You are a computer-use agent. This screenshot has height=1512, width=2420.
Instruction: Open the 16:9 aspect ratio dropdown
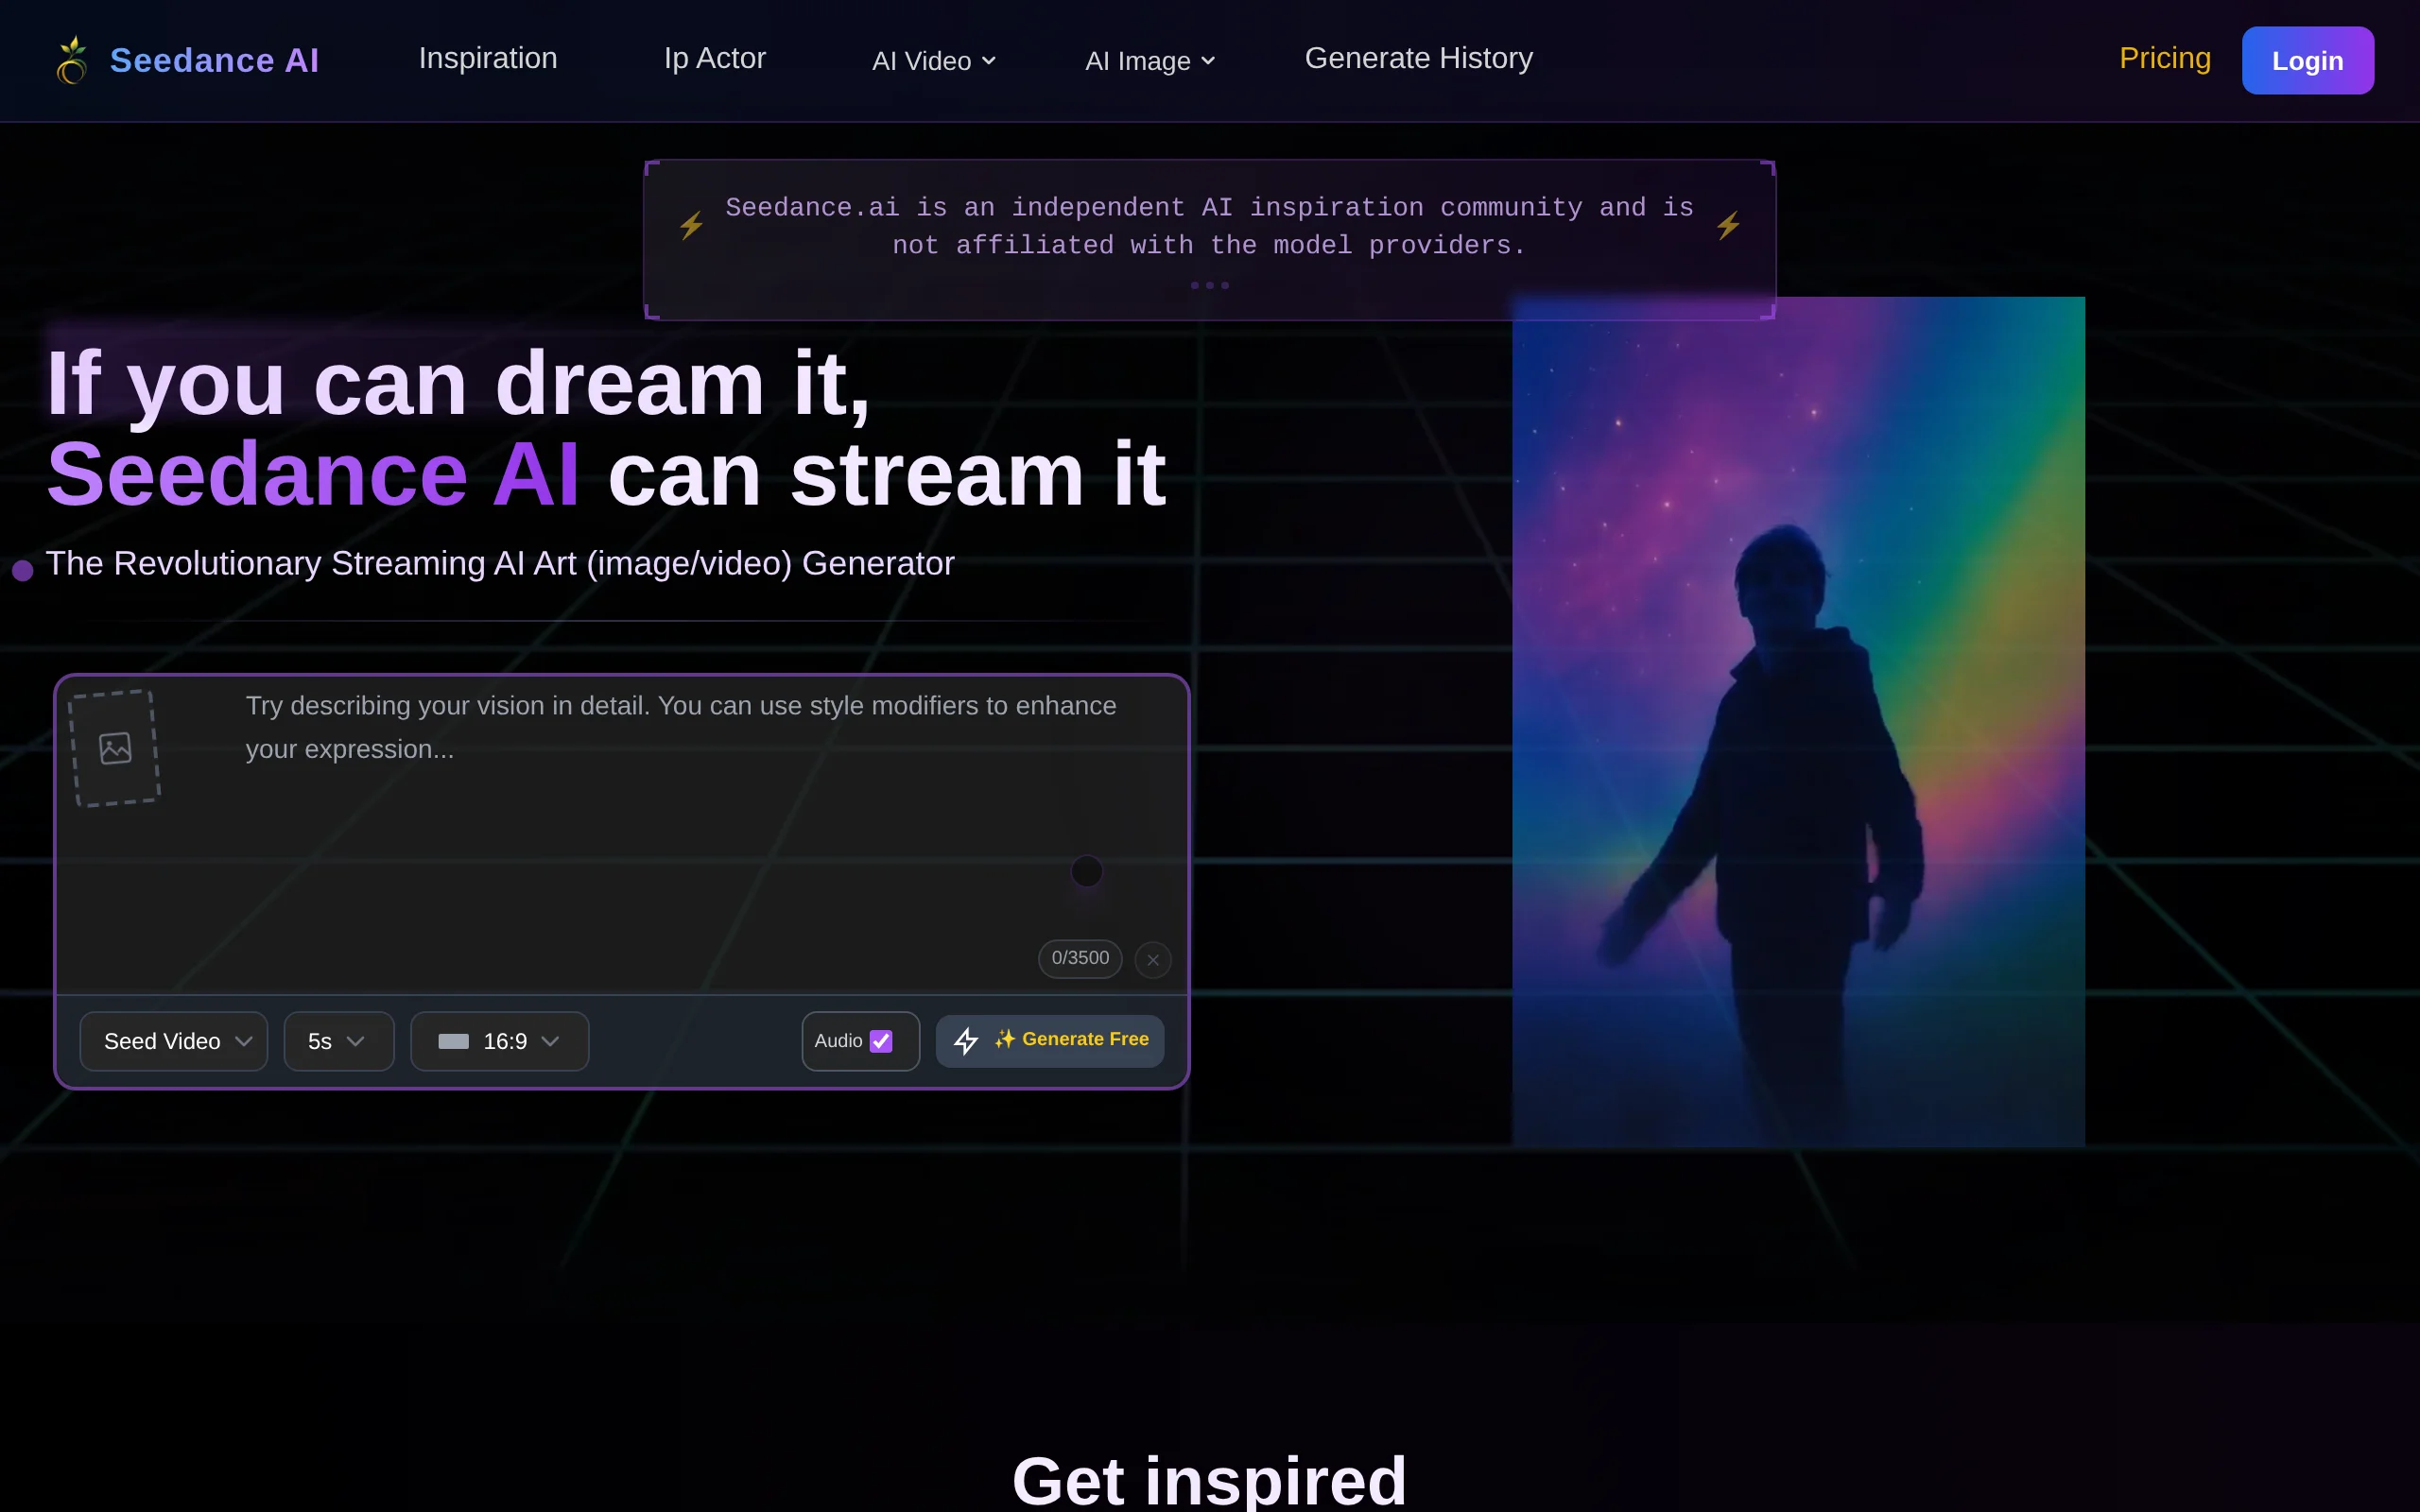500,1041
